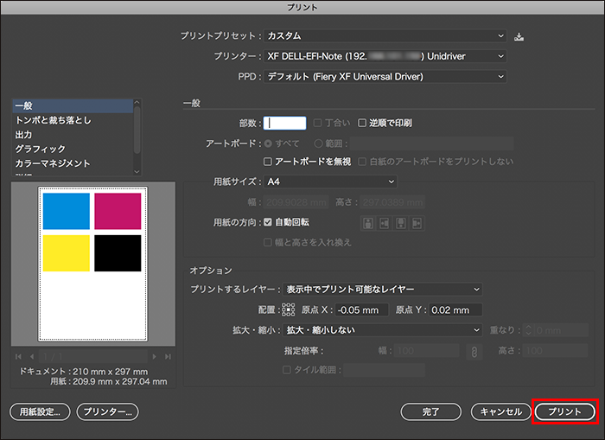
Task: Click the cyan square in the preview
Action: click(66, 210)
